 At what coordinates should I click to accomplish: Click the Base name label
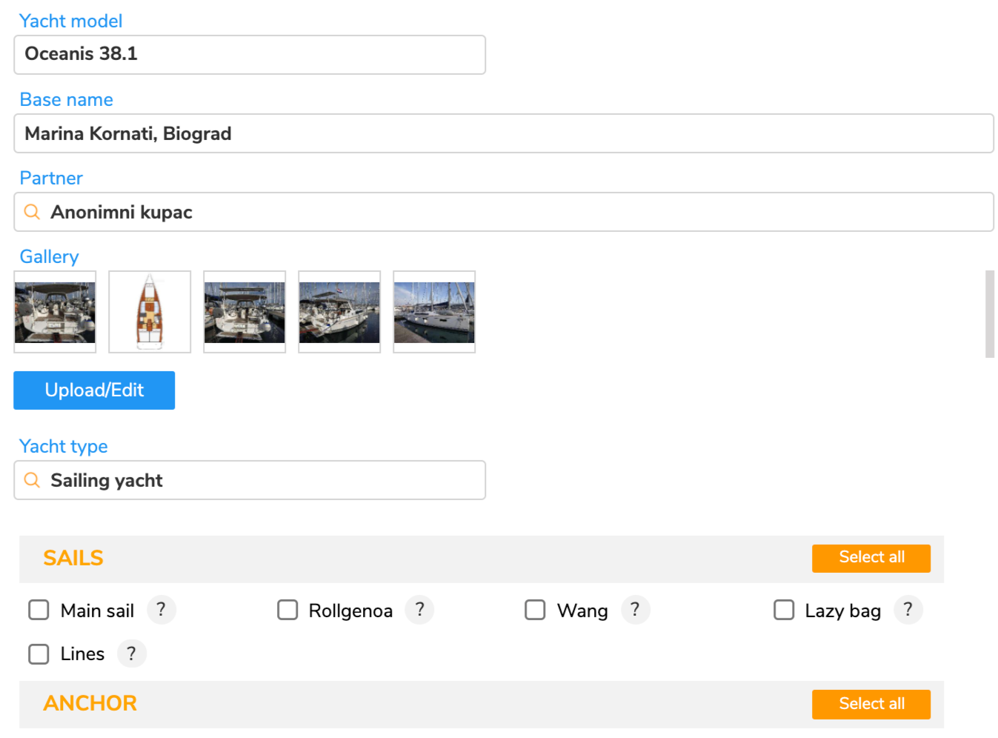[67, 99]
